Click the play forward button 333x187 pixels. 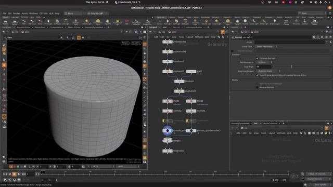point(19,174)
